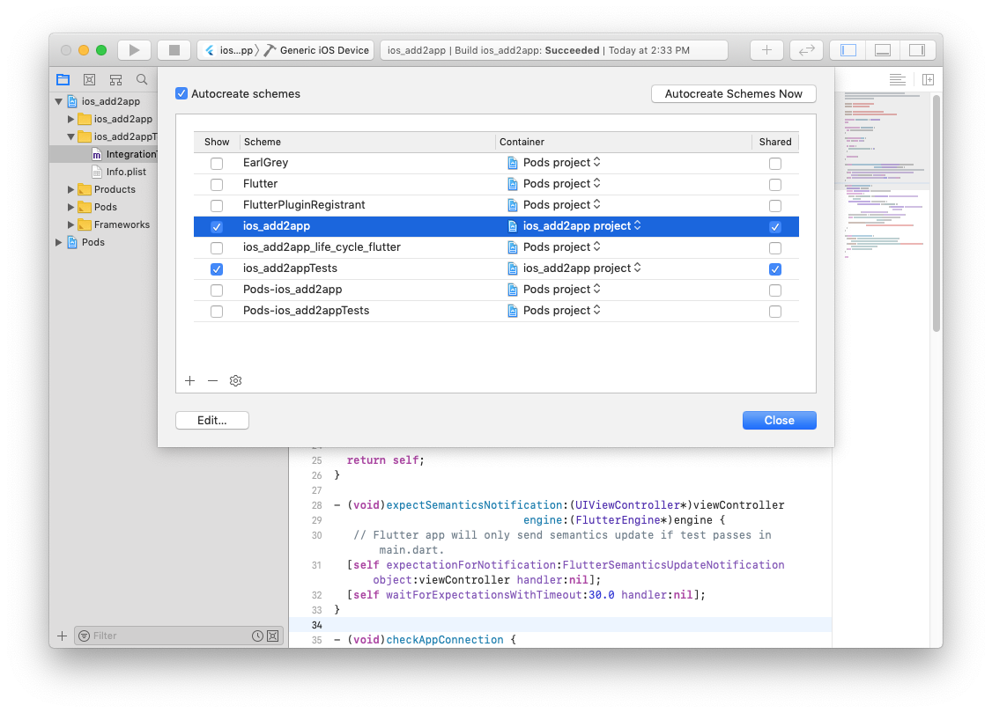Toggle the navigator panel visibility

[848, 50]
